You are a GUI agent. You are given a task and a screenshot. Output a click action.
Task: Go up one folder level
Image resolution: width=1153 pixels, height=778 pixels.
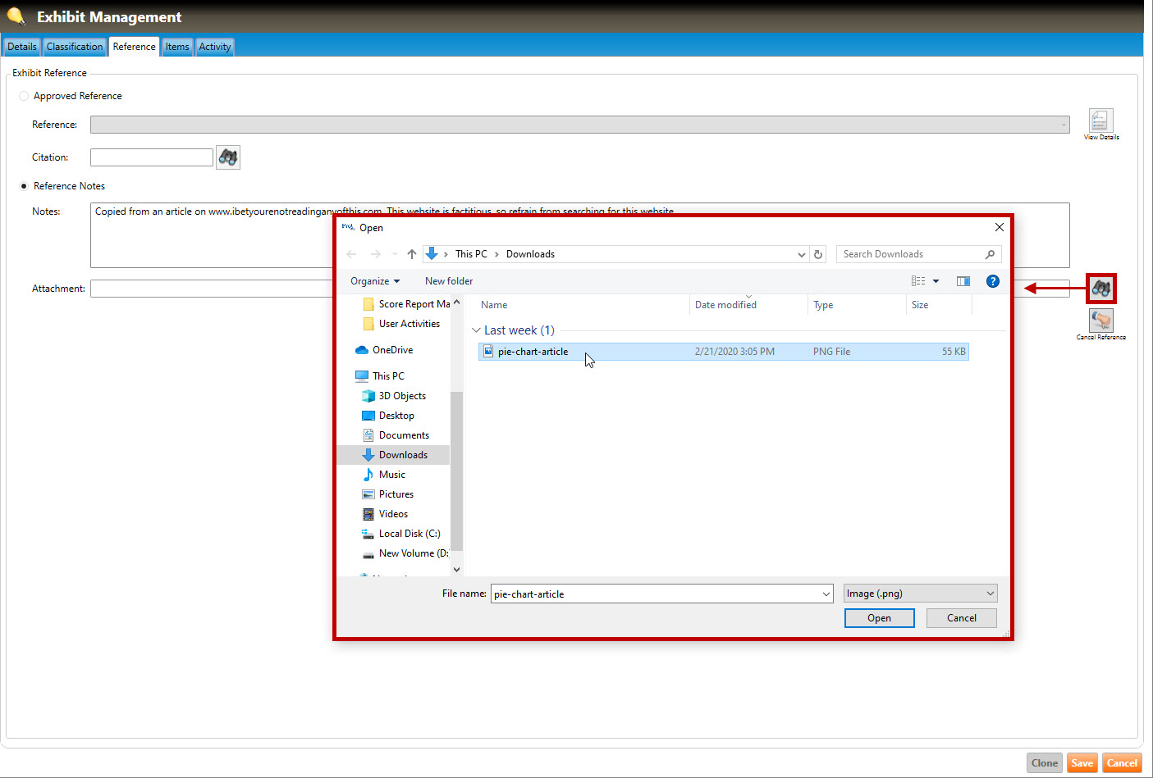point(412,254)
